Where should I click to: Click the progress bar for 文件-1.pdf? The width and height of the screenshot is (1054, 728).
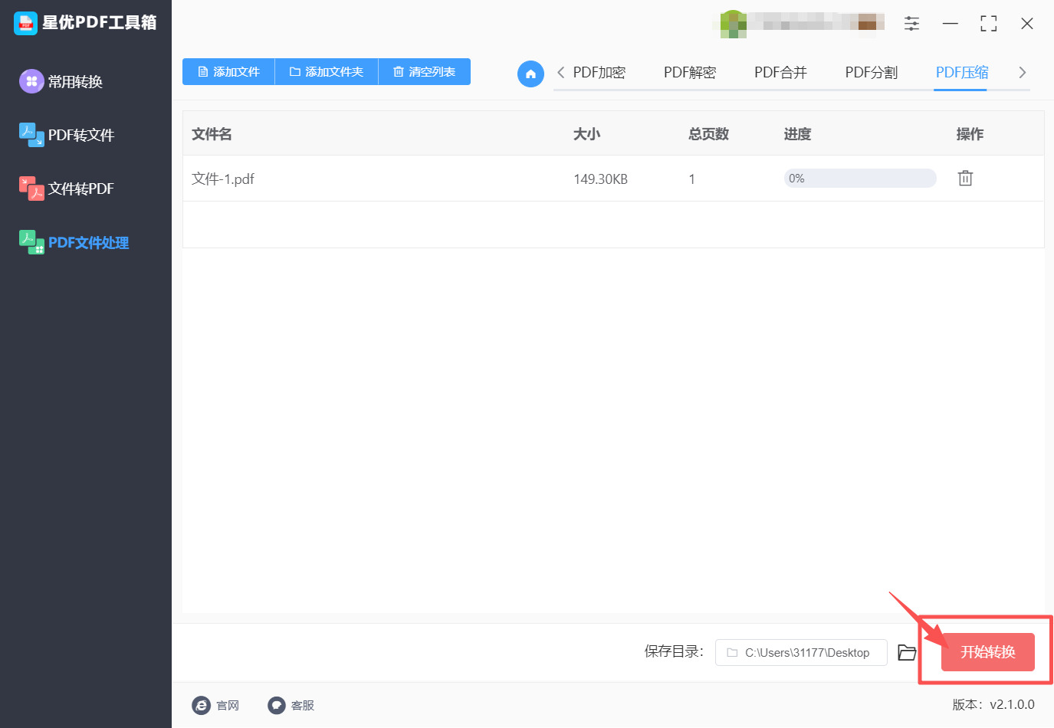859,178
